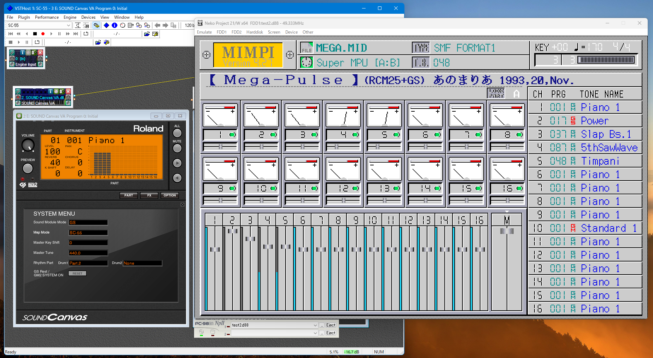Toggle the ALL button in Sound Canvas
The image size is (653, 358).
(x=177, y=133)
